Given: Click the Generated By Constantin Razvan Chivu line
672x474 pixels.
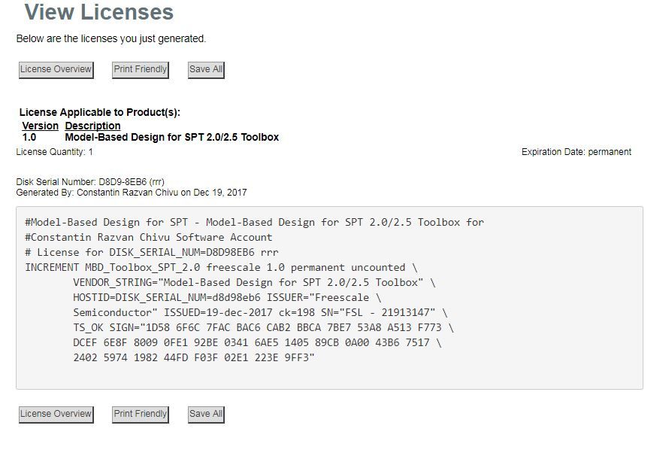Looking at the screenshot, I should coord(131,193).
